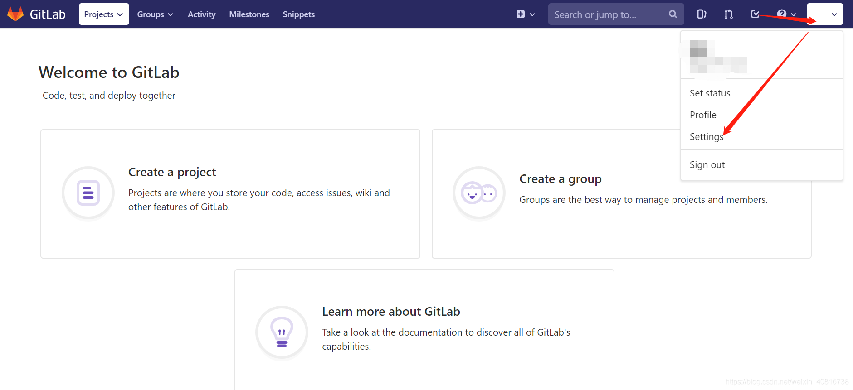Select Set status in user menu

click(x=710, y=93)
